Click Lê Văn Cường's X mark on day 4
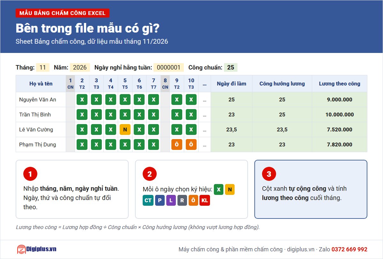383x259 pixels. (x=111, y=129)
